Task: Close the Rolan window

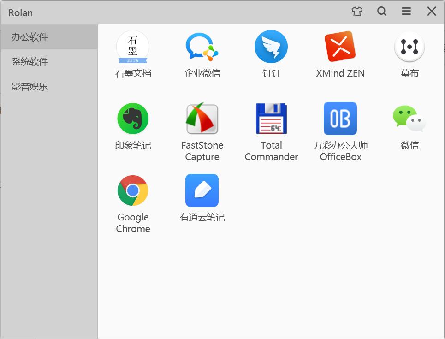Action: tap(431, 12)
